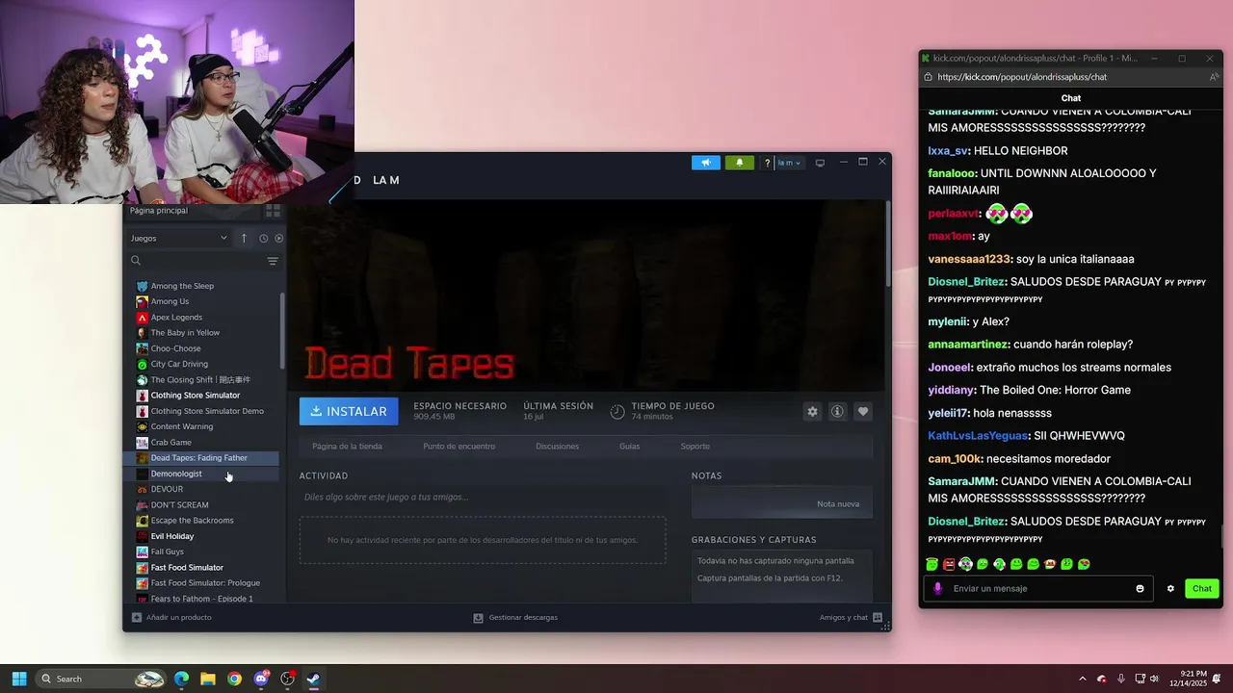Open advanced filter options icon
1233x693 pixels.
pos(273,261)
